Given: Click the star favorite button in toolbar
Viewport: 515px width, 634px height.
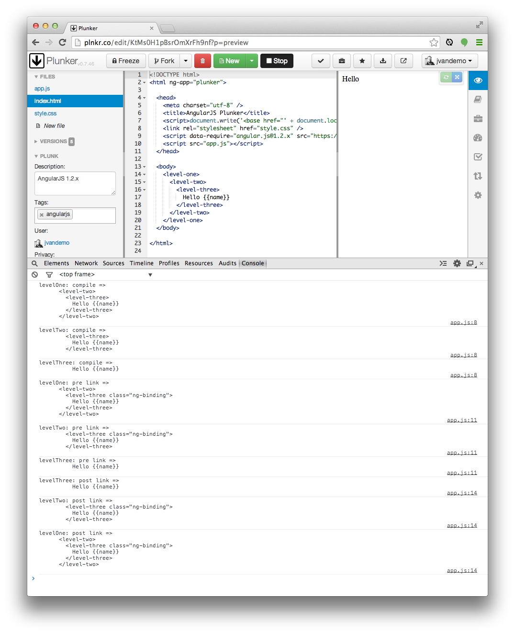Looking at the screenshot, I should pos(362,61).
